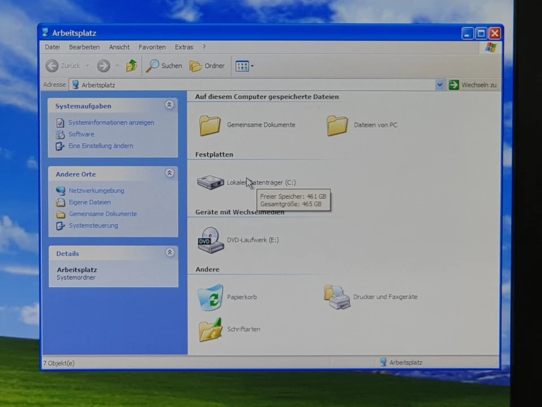The image size is (542, 407).
Task: Collapse the Systemaufgaben panel
Action: (169, 105)
